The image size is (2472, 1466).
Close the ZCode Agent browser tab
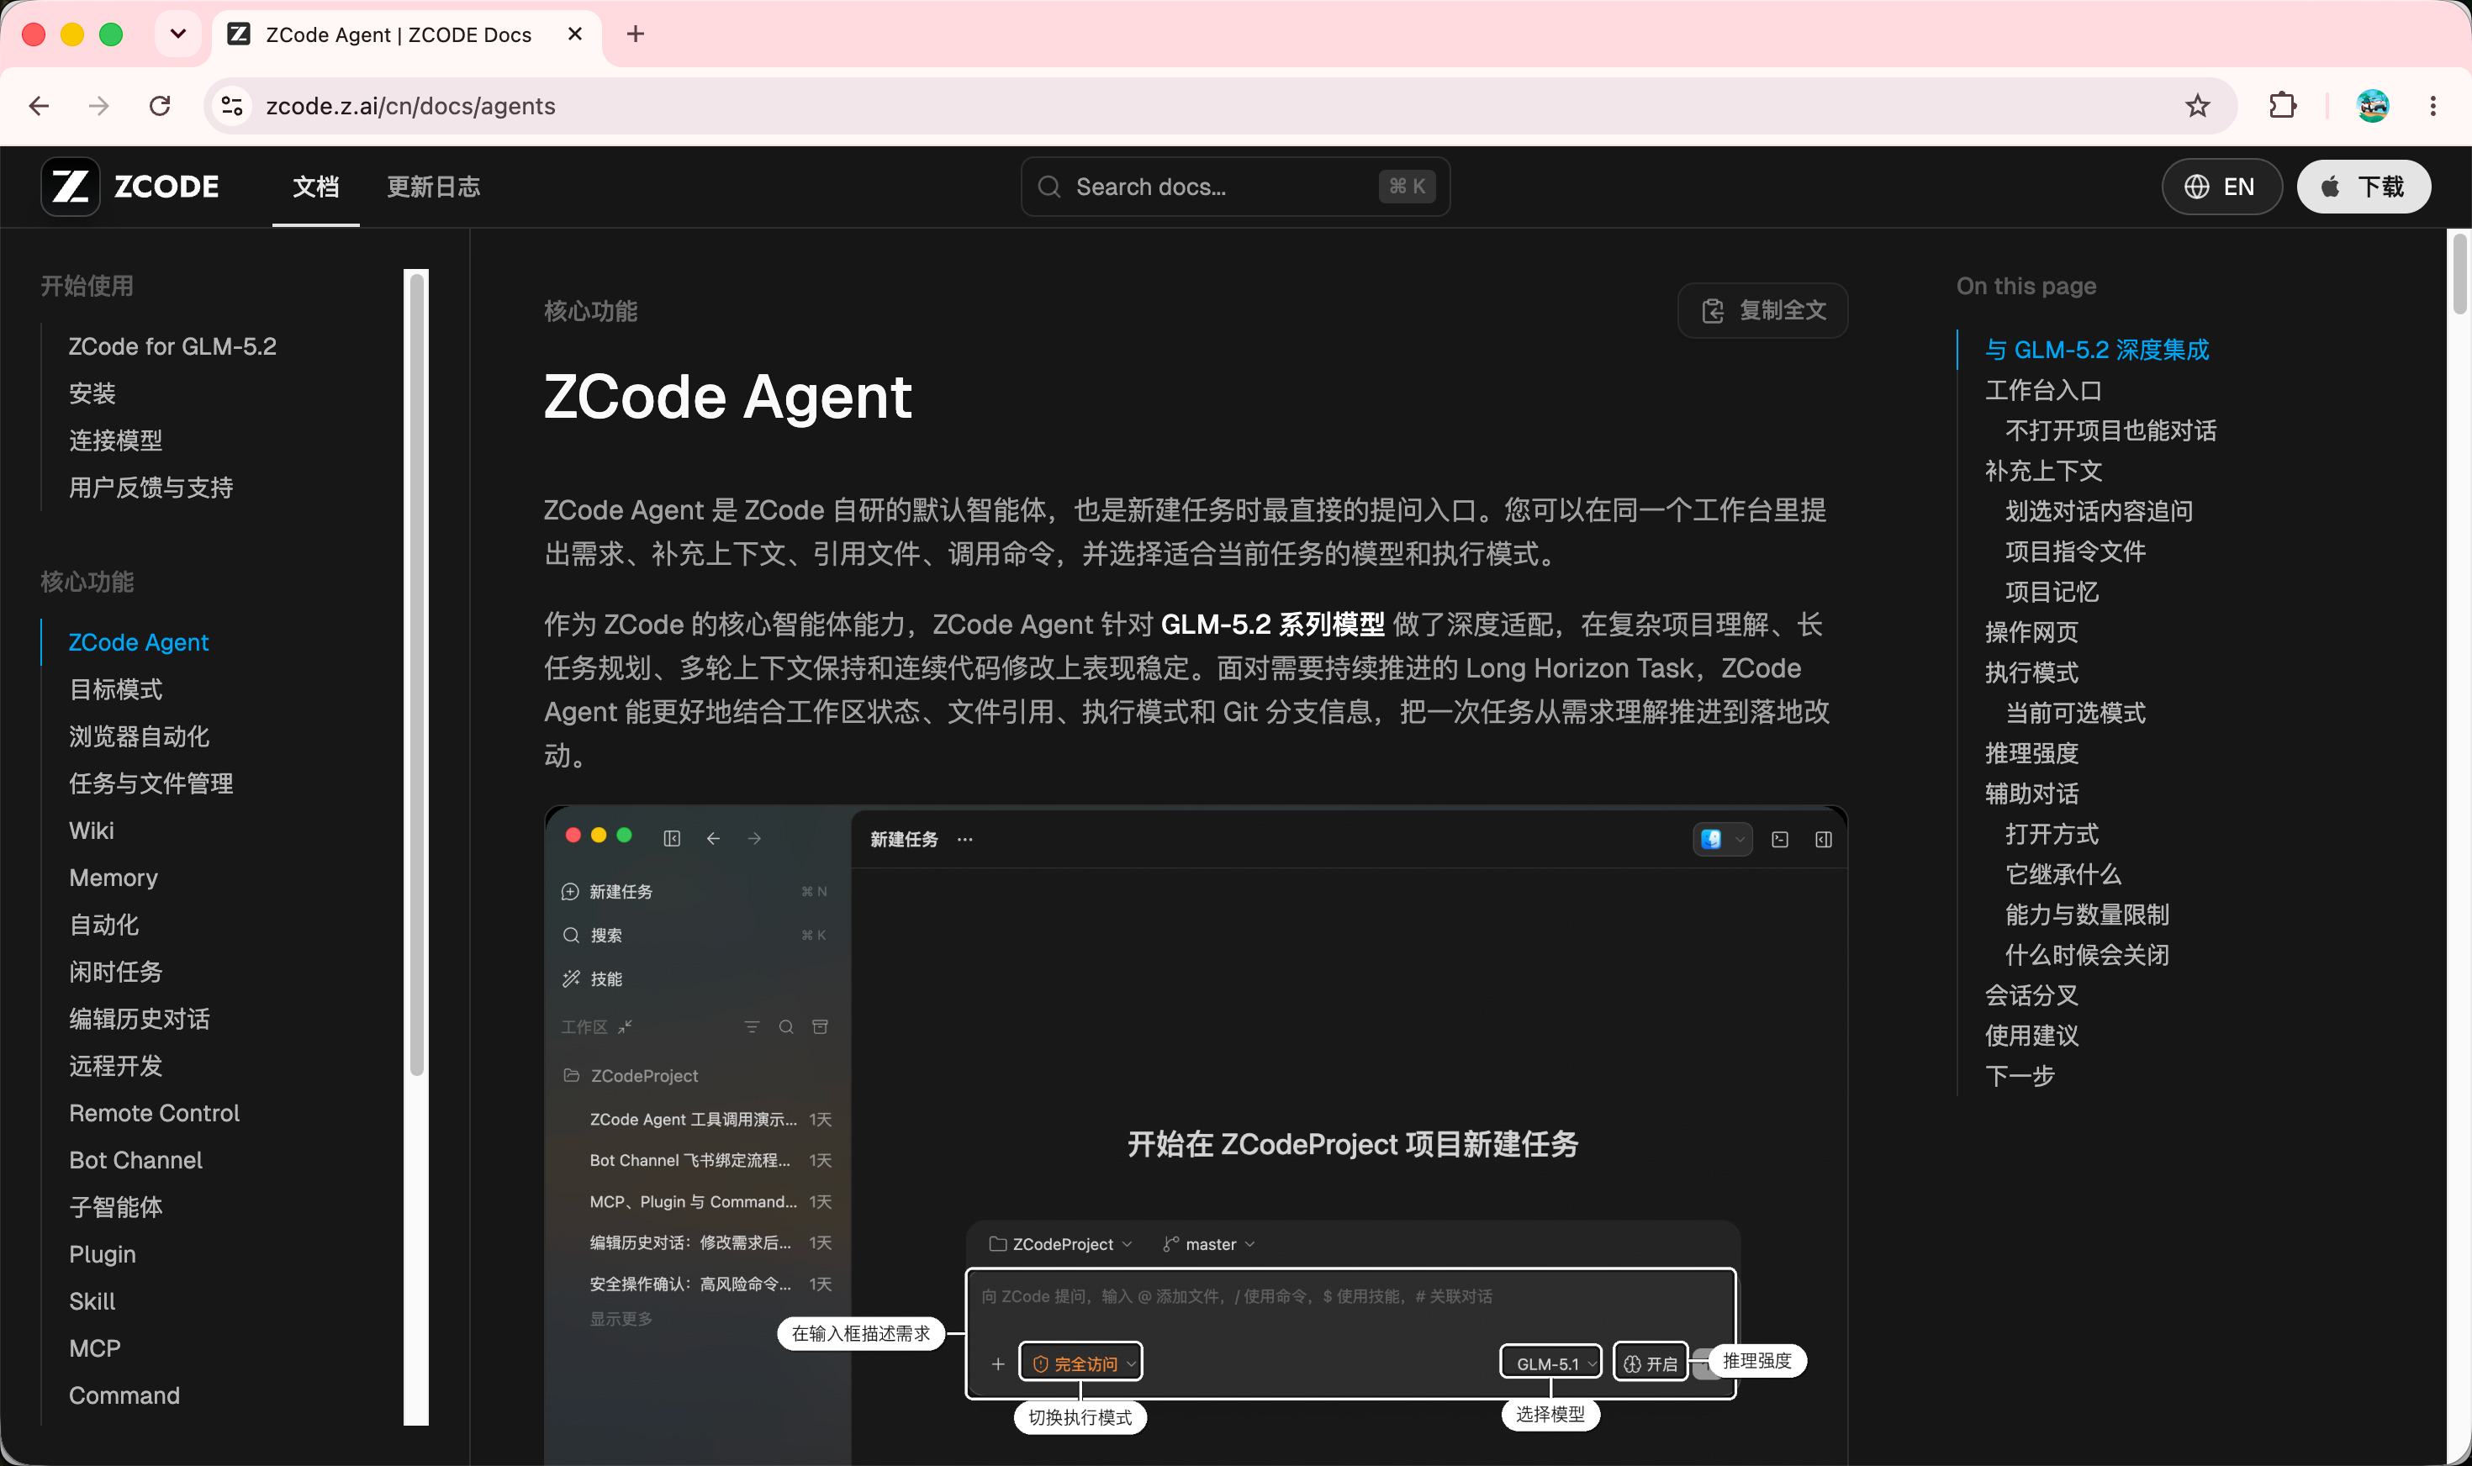[575, 34]
